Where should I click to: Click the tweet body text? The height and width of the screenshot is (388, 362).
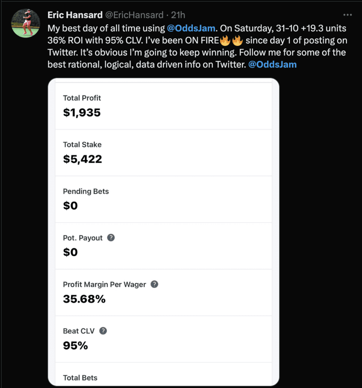pyautogui.click(x=197, y=46)
